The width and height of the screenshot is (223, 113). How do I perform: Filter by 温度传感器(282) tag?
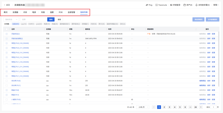[112, 24]
